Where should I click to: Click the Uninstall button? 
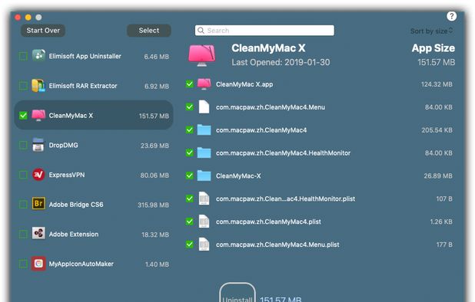coord(237,292)
